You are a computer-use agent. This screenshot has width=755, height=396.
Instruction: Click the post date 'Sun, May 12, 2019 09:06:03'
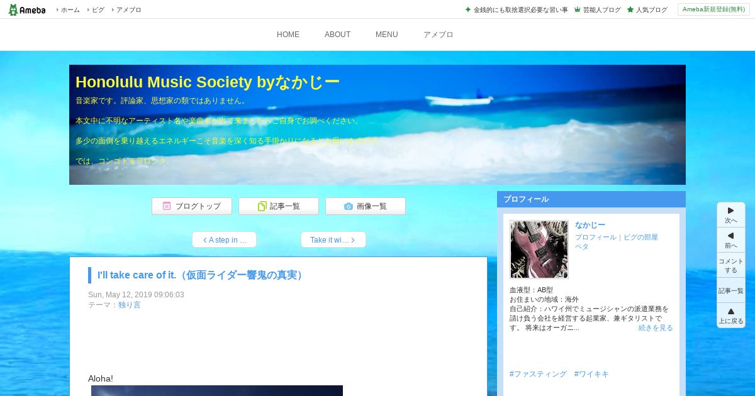tap(136, 295)
